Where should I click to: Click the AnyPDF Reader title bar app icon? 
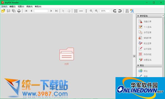pos(2,2)
